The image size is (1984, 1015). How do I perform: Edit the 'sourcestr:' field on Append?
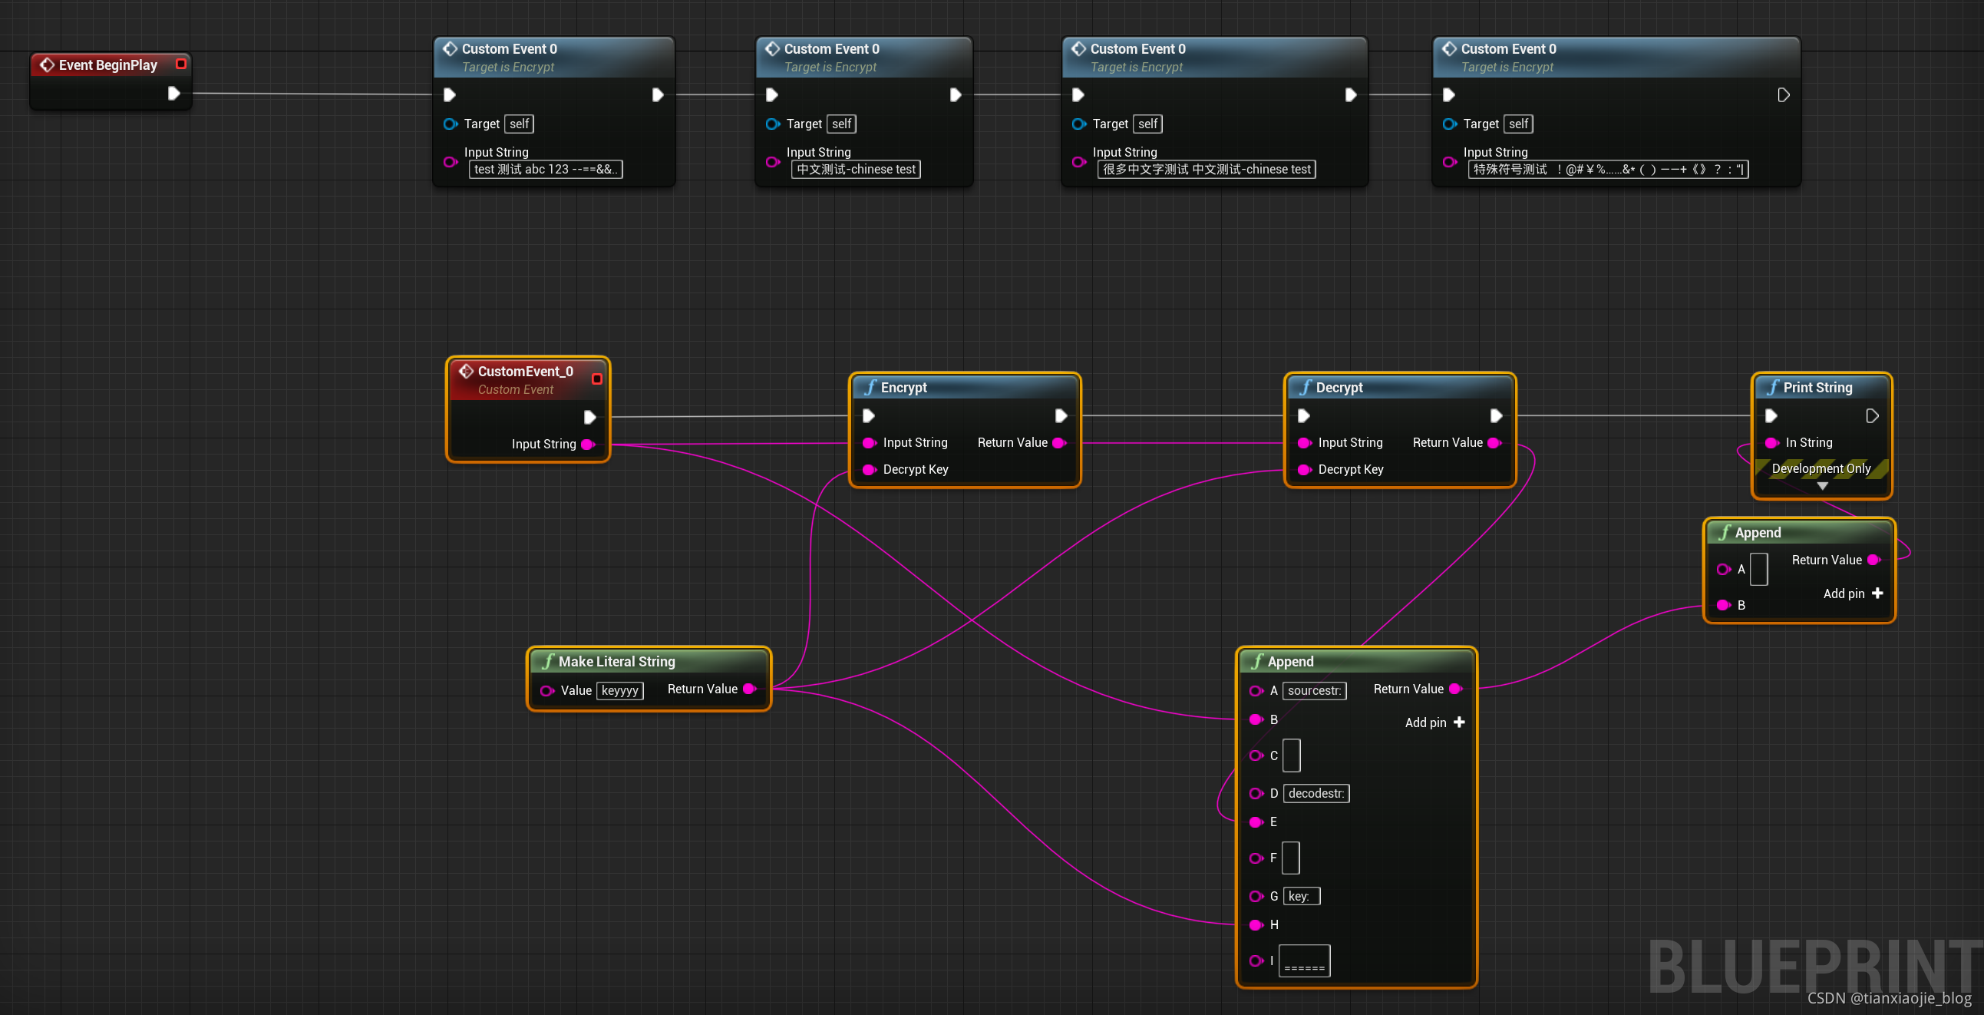point(1314,690)
